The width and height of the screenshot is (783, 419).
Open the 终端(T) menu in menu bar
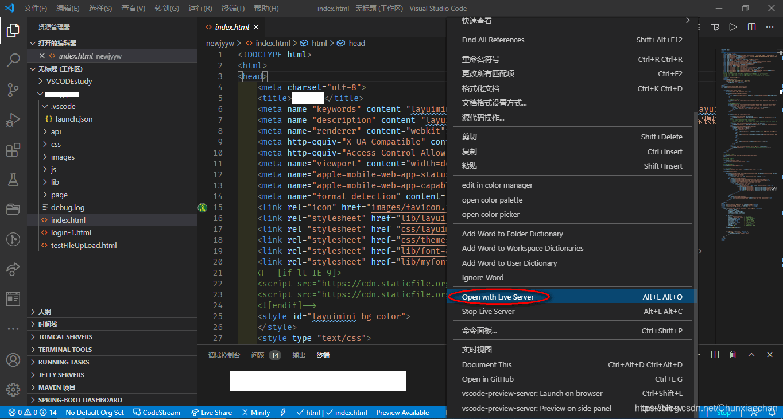232,9
